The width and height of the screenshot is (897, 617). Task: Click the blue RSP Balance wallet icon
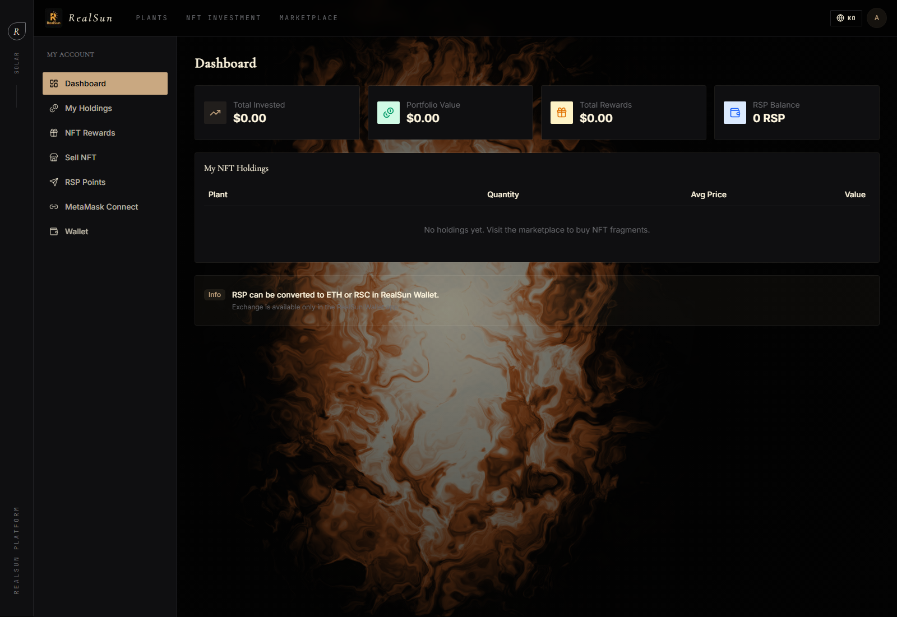point(735,113)
